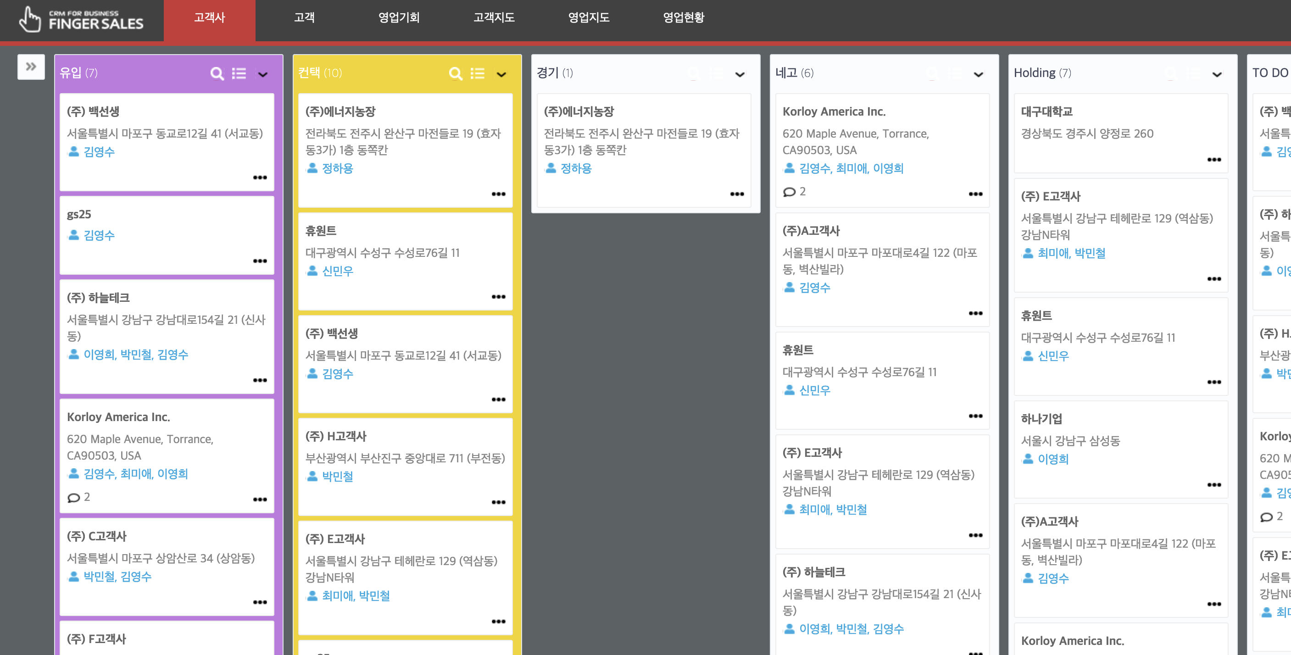Image resolution: width=1291 pixels, height=655 pixels.
Task: Switch to the 영업기회 tab
Action: pyautogui.click(x=399, y=17)
